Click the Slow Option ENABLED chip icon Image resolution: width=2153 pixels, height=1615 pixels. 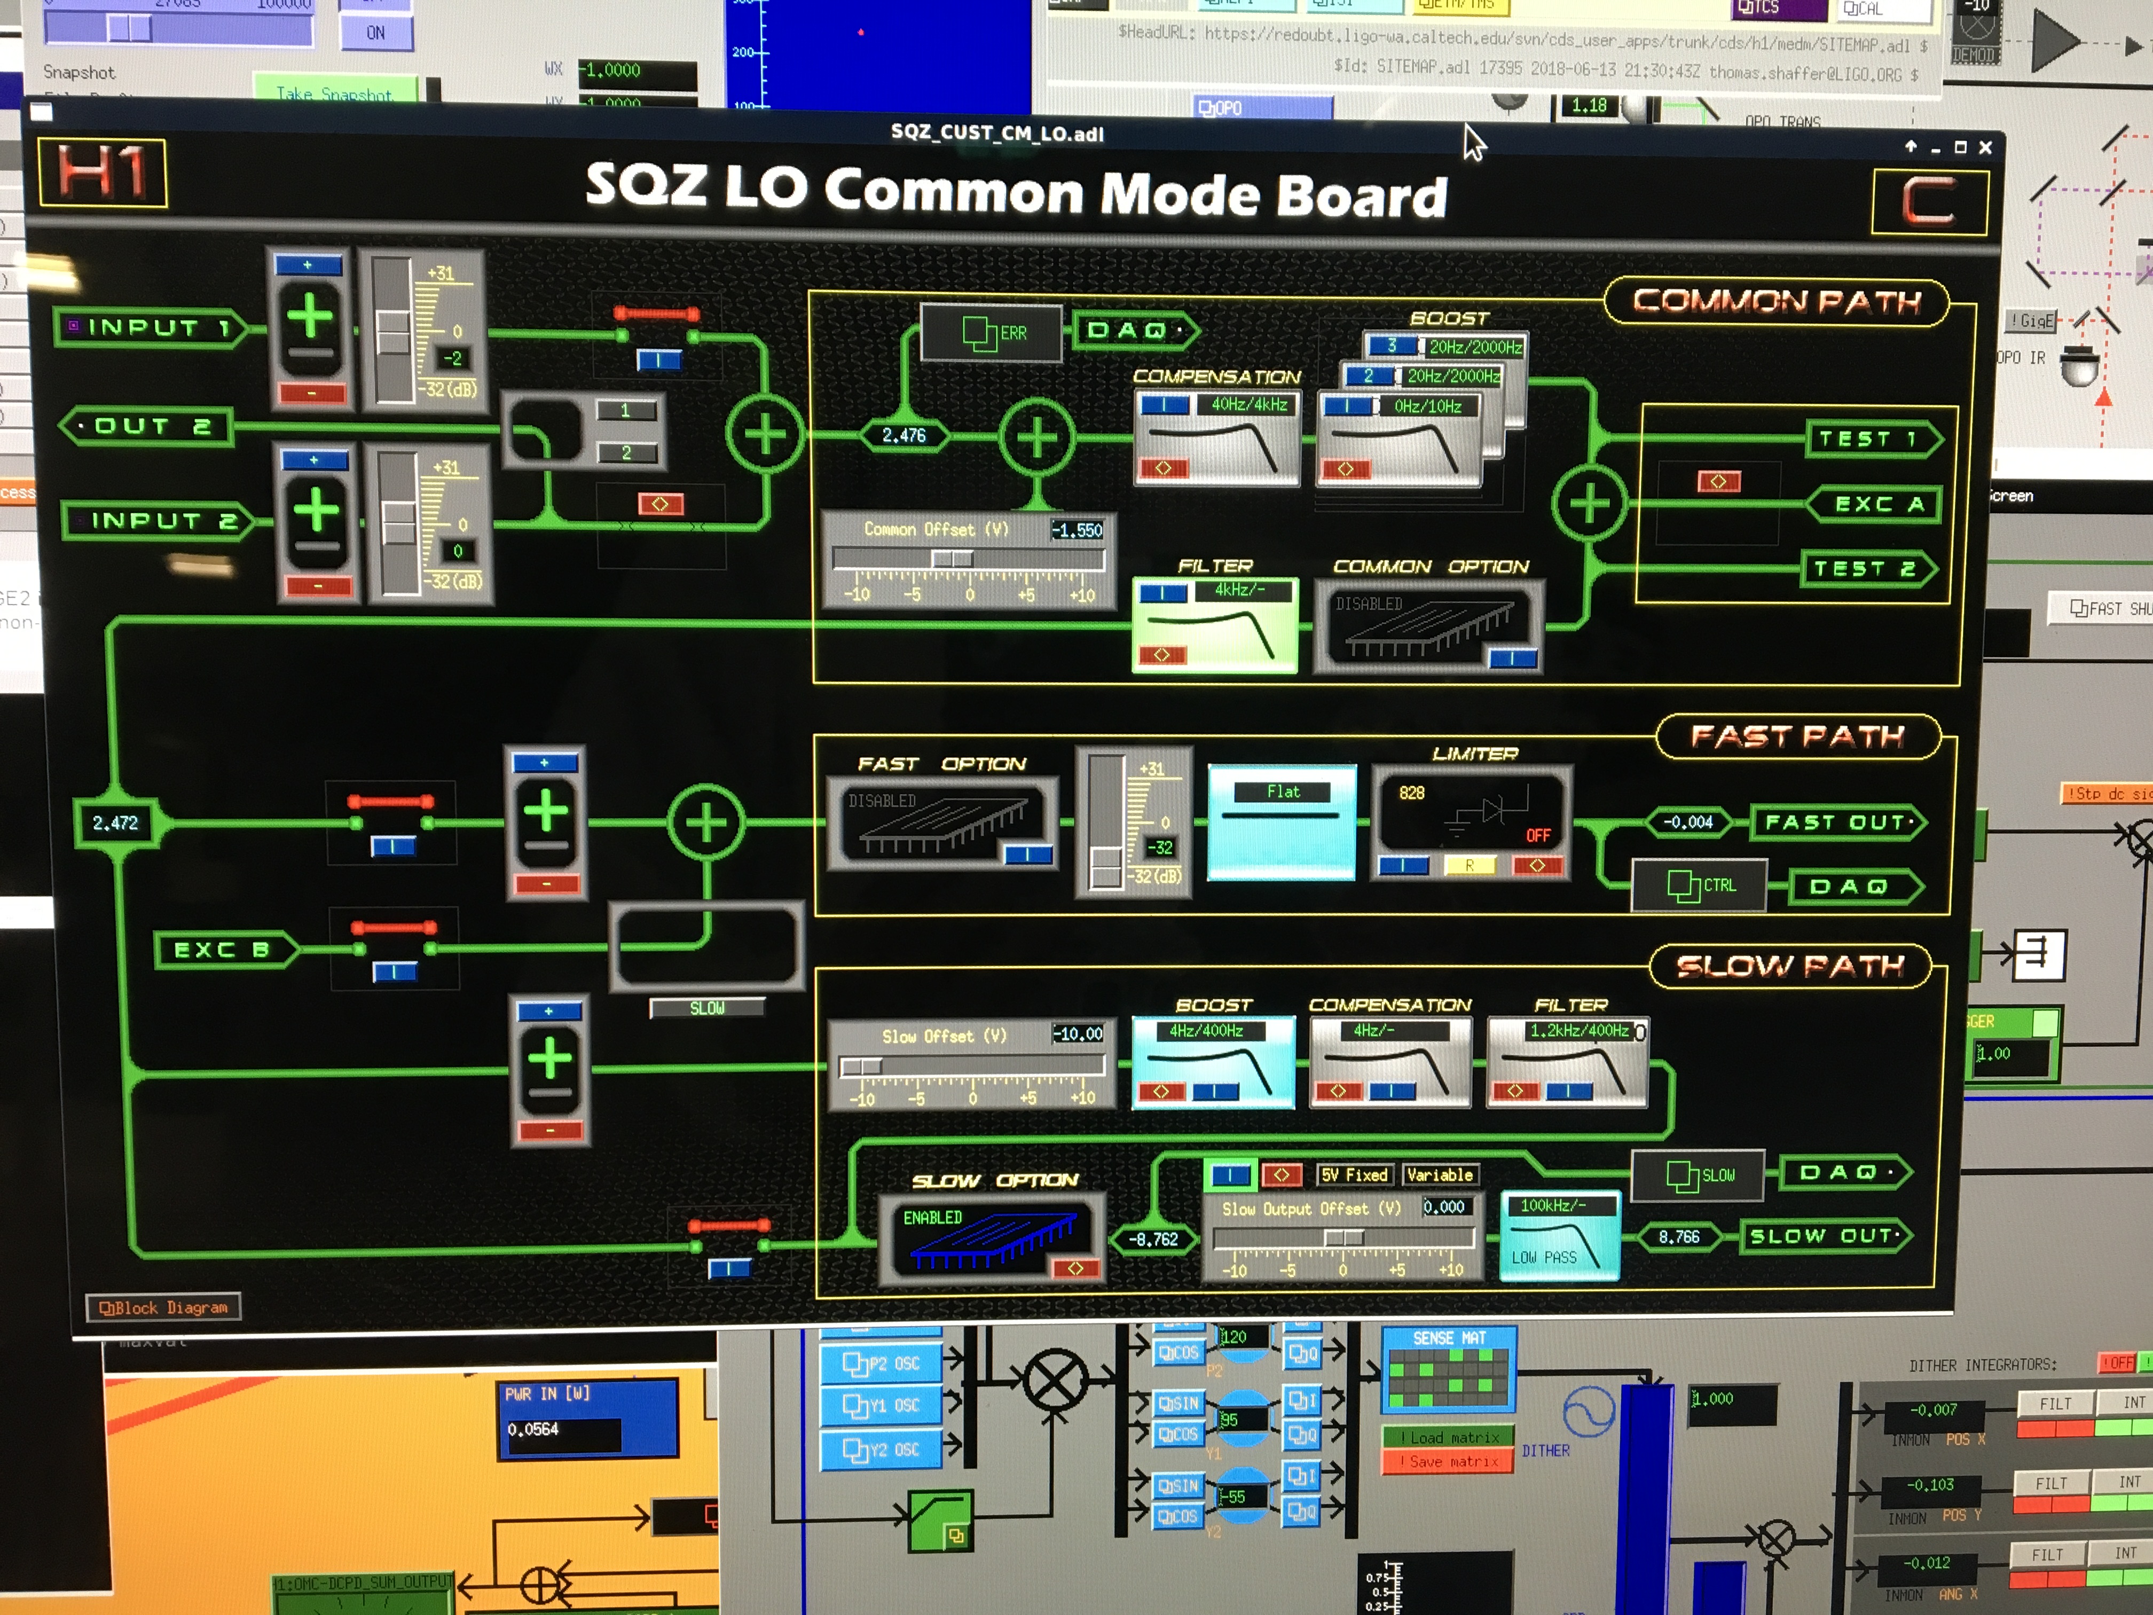click(x=992, y=1239)
